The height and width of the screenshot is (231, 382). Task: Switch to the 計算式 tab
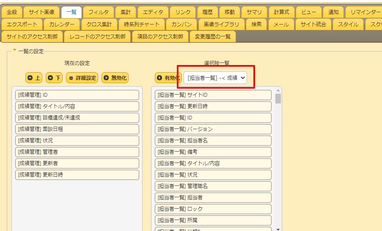coord(282,12)
